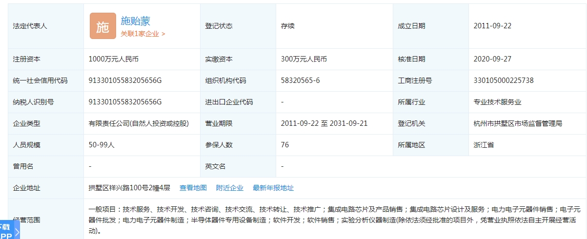Image resolution: width=587 pixels, height=239 pixels.
Task: Click 最新年报地址 annual report address link
Action: 273,188
